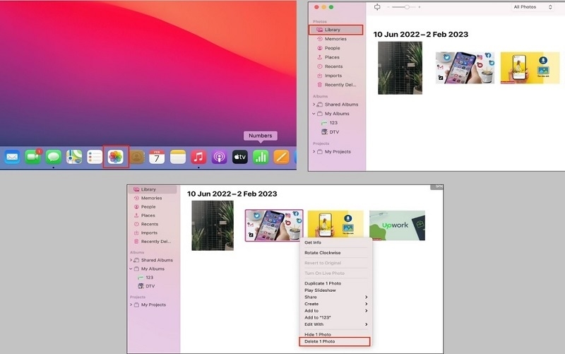Select plant photo thumbnail in bottom Photos window
The image size is (565, 354).
(213, 225)
